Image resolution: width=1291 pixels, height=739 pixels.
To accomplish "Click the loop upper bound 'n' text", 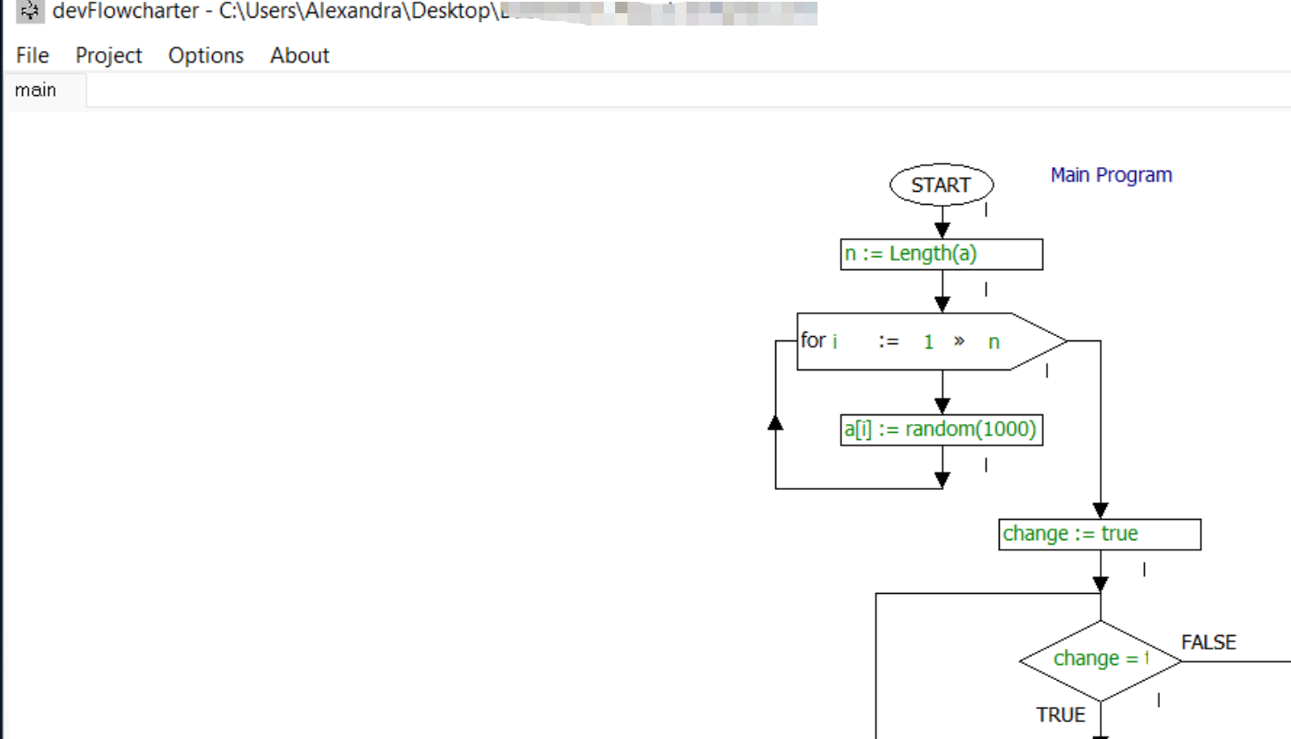I will pyautogui.click(x=994, y=342).
